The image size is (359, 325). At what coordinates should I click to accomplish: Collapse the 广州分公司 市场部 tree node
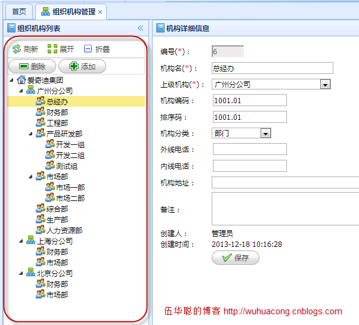(30, 177)
